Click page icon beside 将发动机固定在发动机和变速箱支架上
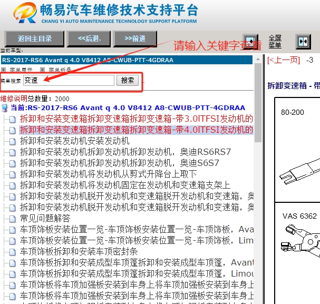The width and height of the screenshot is (320, 304). coord(13,185)
